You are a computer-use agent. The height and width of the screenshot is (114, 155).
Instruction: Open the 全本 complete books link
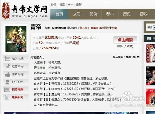(70, 5)
